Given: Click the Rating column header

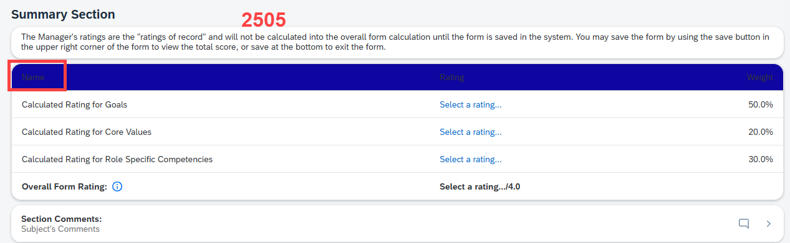Looking at the screenshot, I should (452, 77).
